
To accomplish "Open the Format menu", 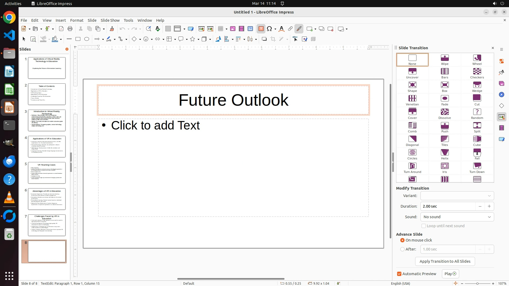I will pos(77,20).
